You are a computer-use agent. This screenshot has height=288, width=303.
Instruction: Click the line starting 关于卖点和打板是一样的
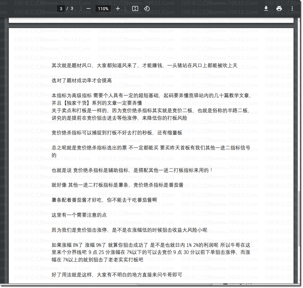[x=150, y=111]
